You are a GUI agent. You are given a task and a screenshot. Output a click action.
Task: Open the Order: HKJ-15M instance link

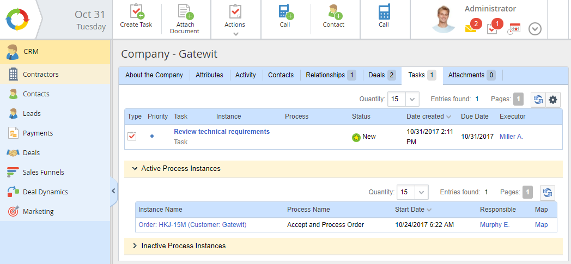[192, 225]
